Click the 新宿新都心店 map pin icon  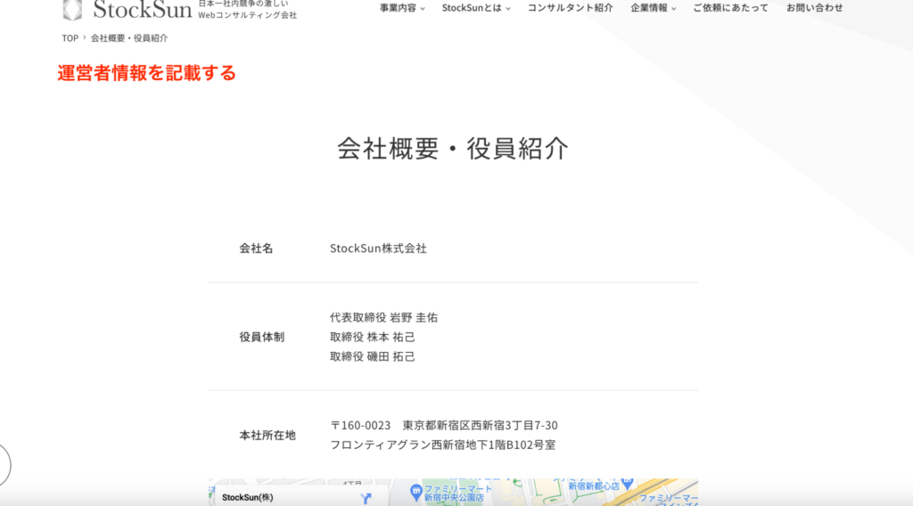(x=627, y=484)
